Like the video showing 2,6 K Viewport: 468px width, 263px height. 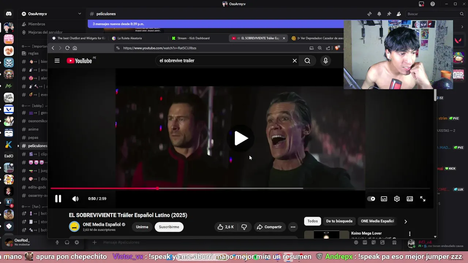[x=226, y=227]
